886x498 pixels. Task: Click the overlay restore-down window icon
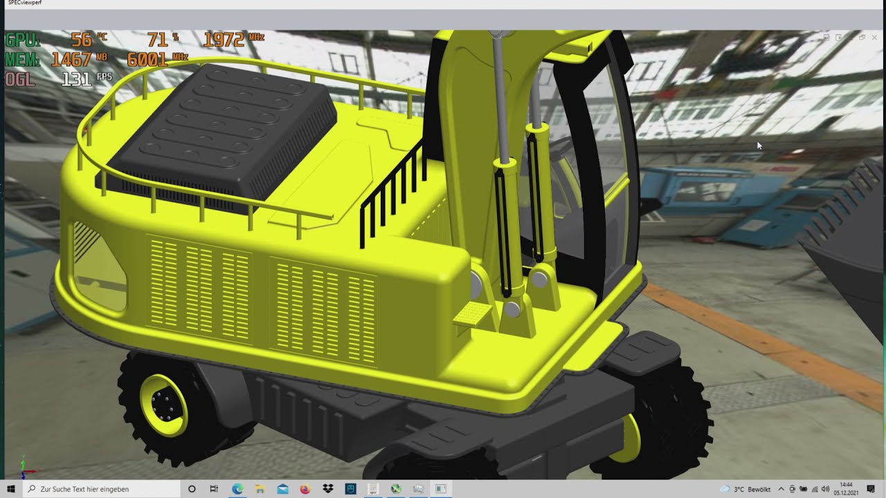(862, 37)
